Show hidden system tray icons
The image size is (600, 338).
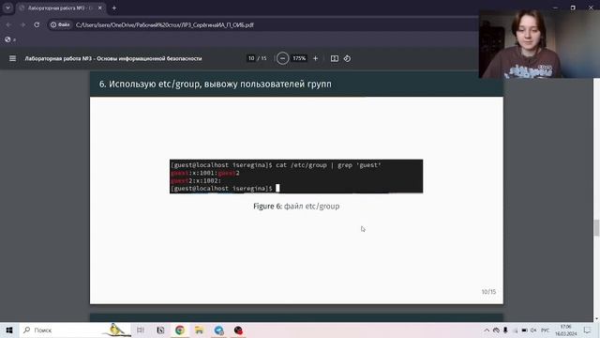click(x=487, y=330)
